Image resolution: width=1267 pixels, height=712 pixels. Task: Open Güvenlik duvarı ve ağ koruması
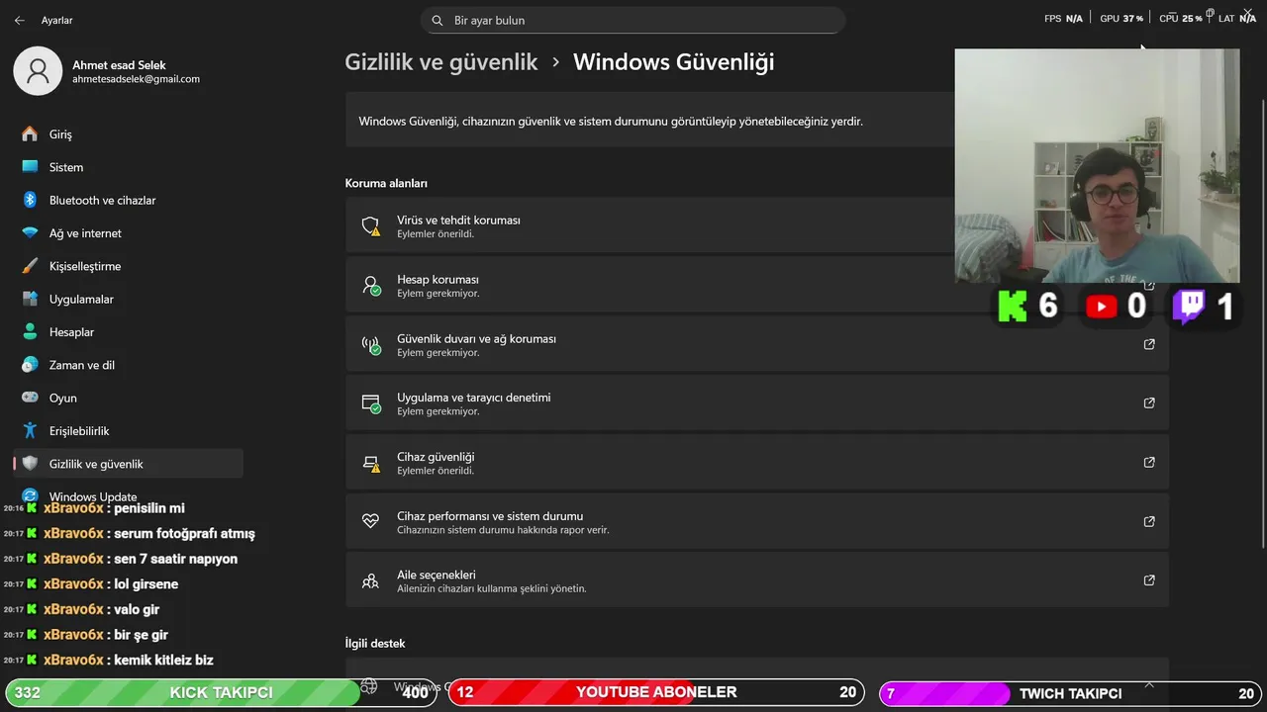point(757,343)
